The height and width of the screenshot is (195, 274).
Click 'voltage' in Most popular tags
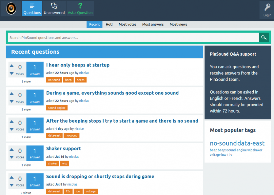pos(215,155)
